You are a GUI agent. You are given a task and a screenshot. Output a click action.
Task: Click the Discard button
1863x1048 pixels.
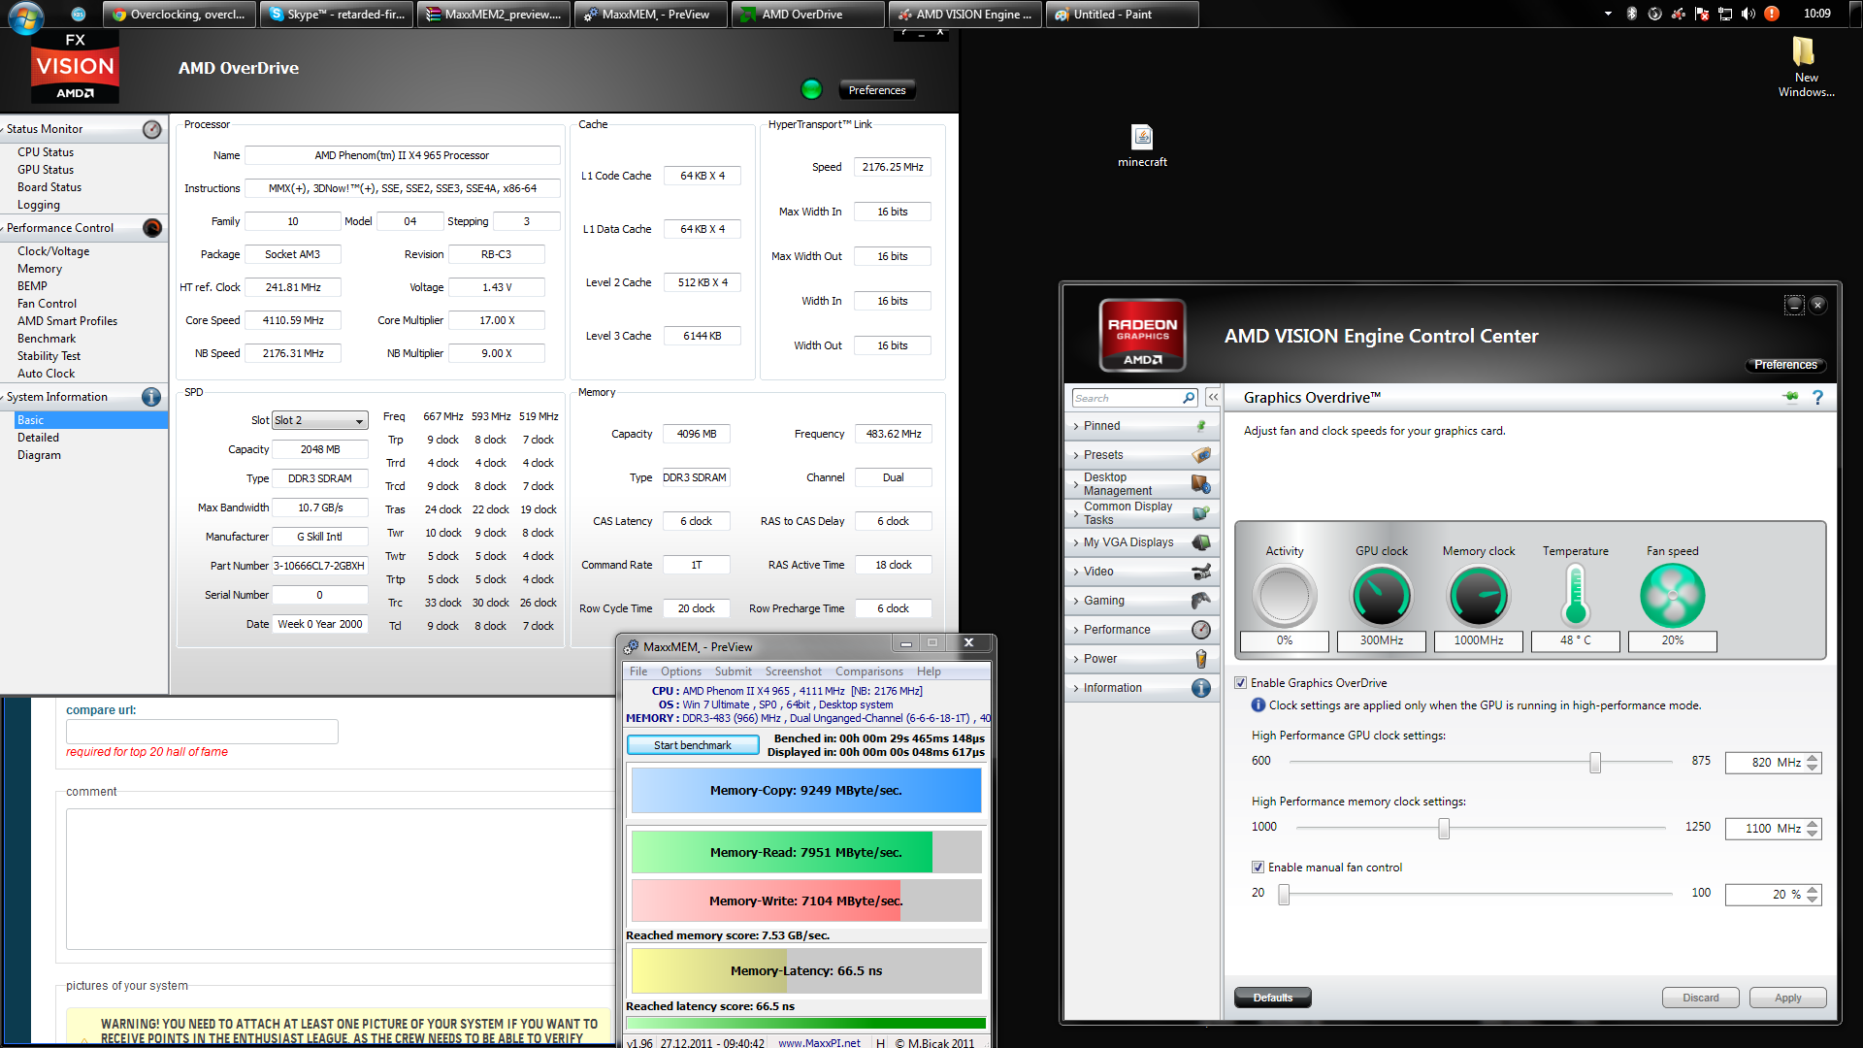coord(1700,998)
